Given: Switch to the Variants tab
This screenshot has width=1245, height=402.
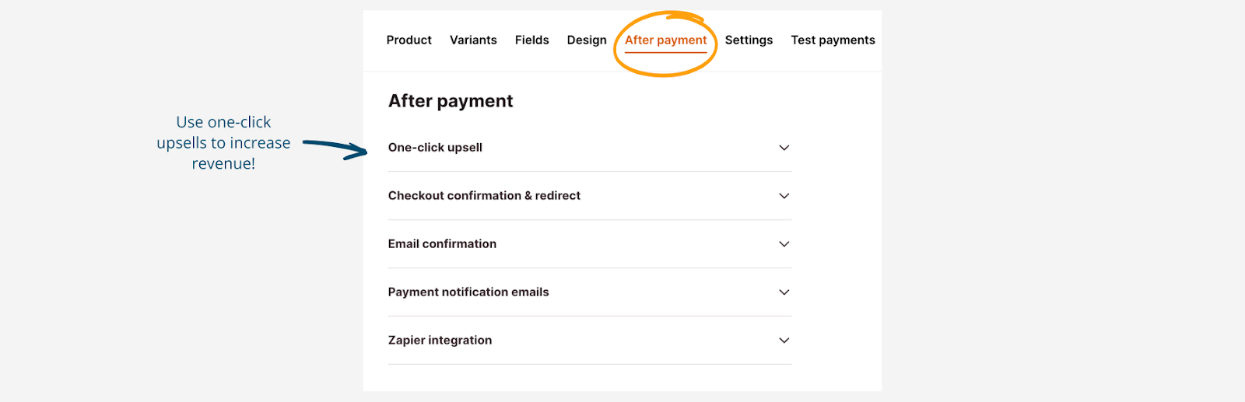Looking at the screenshot, I should tap(473, 40).
